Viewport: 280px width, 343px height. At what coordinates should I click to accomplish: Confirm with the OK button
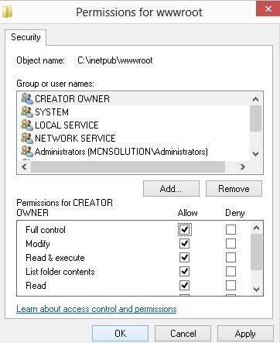(121, 334)
